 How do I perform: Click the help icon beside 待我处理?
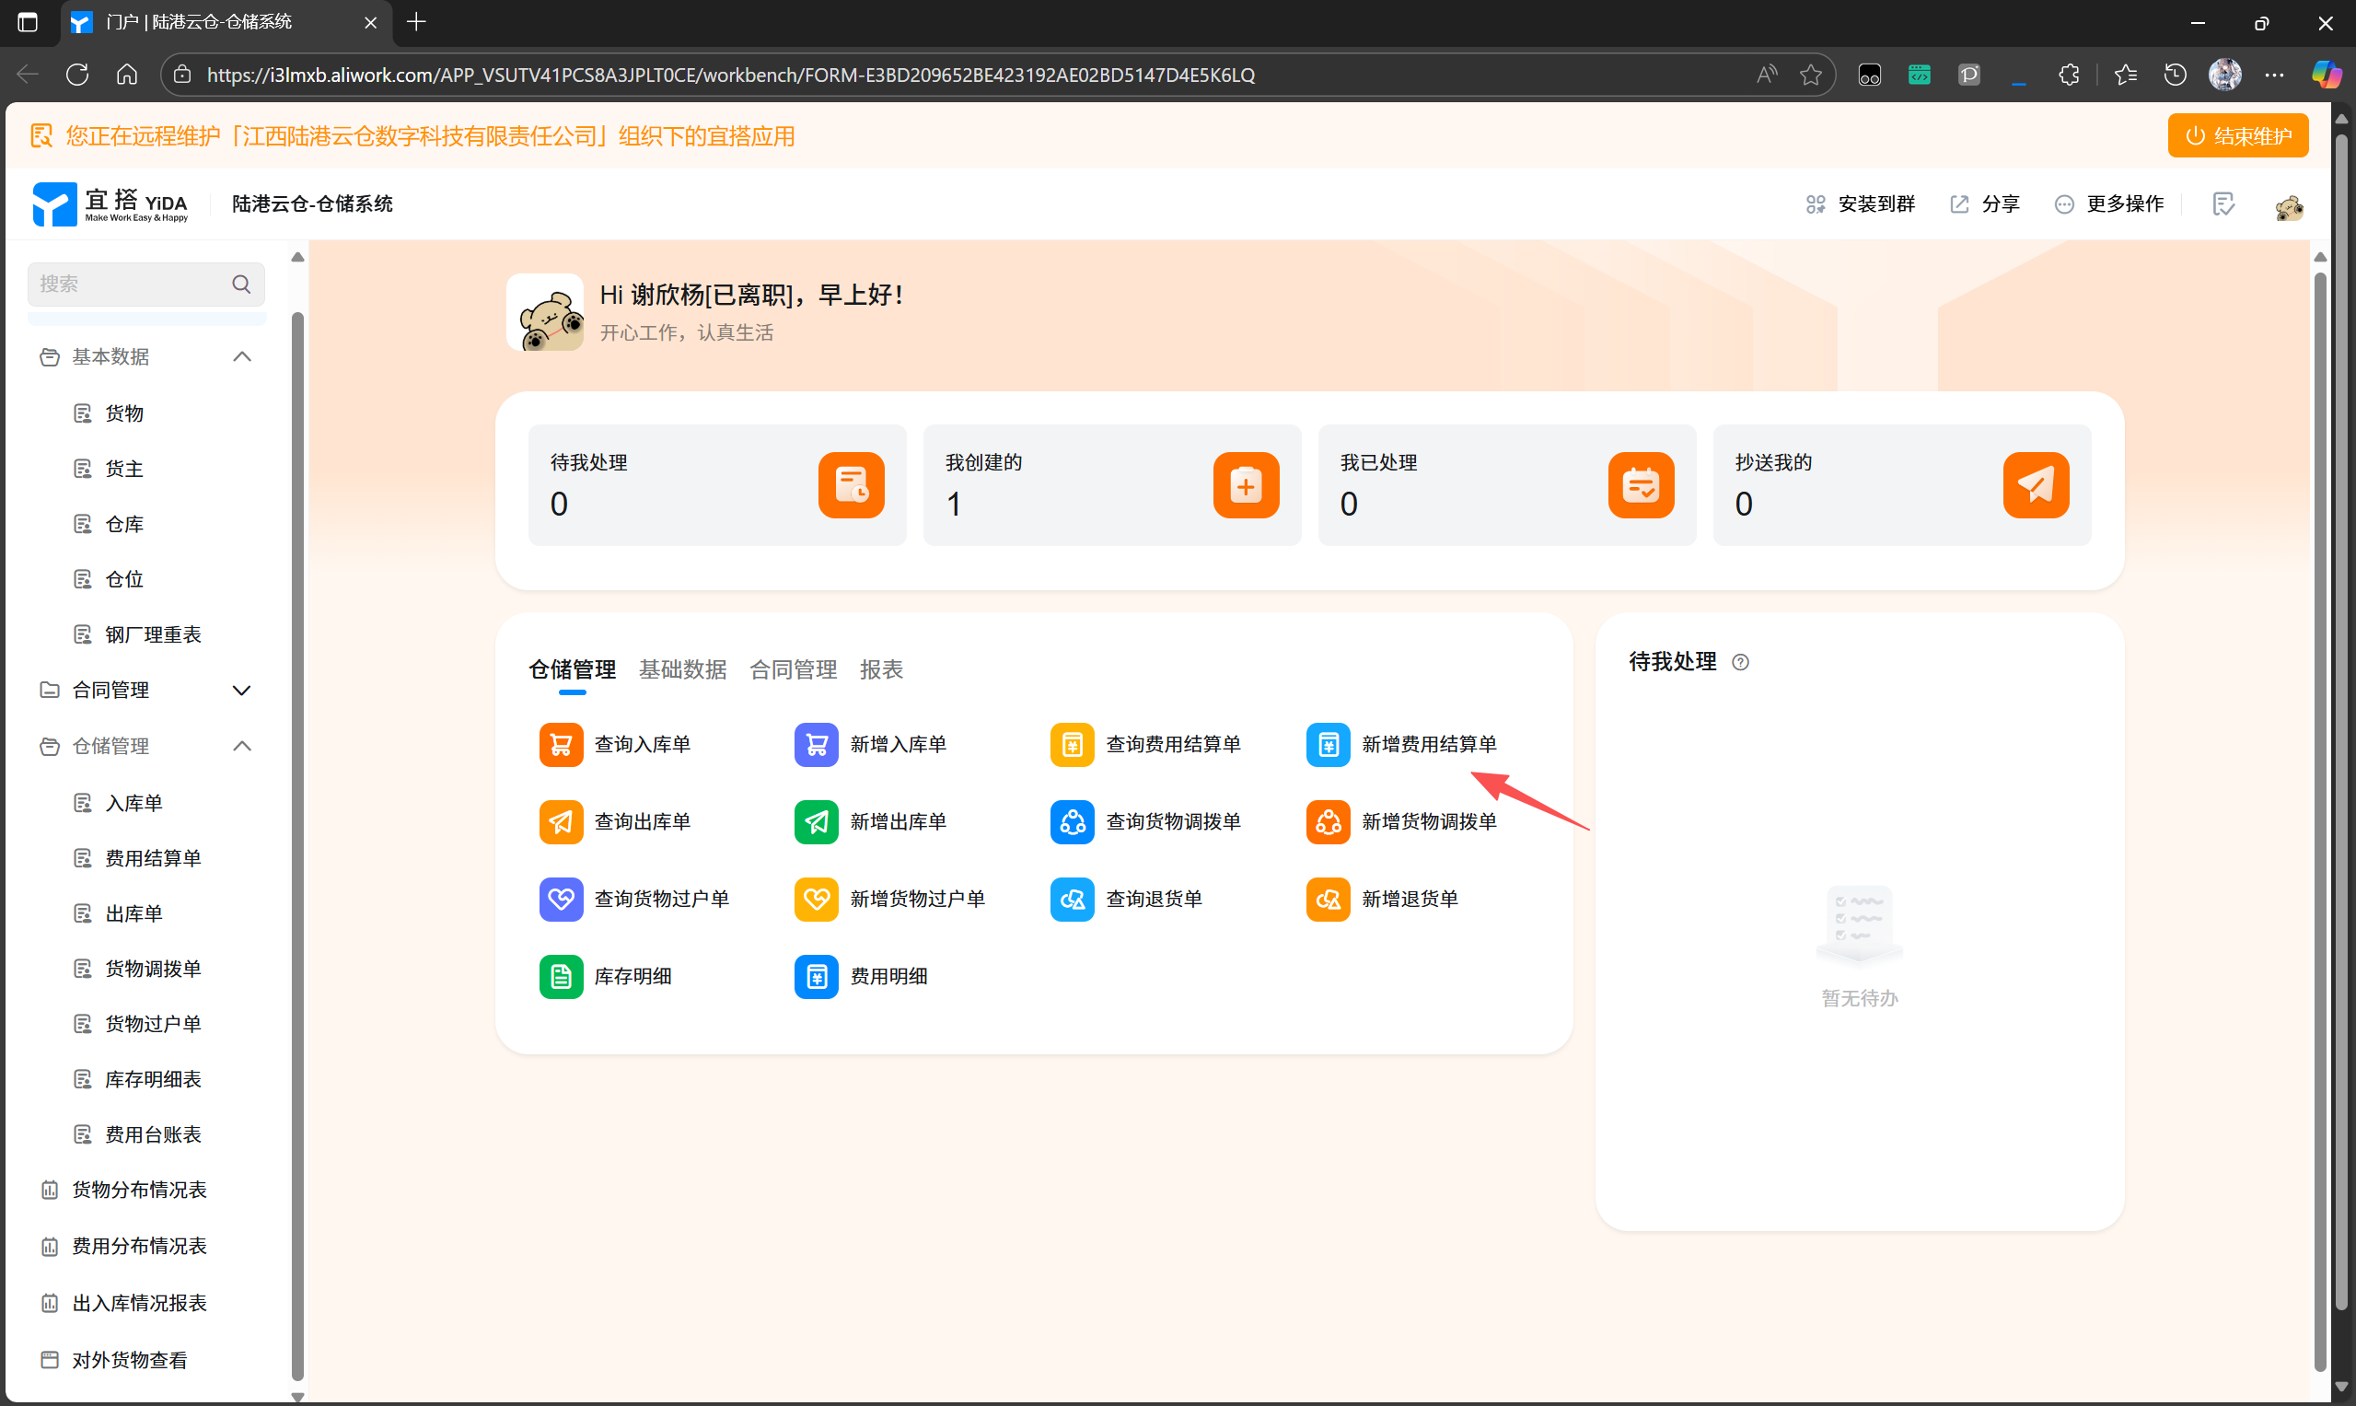(1740, 662)
